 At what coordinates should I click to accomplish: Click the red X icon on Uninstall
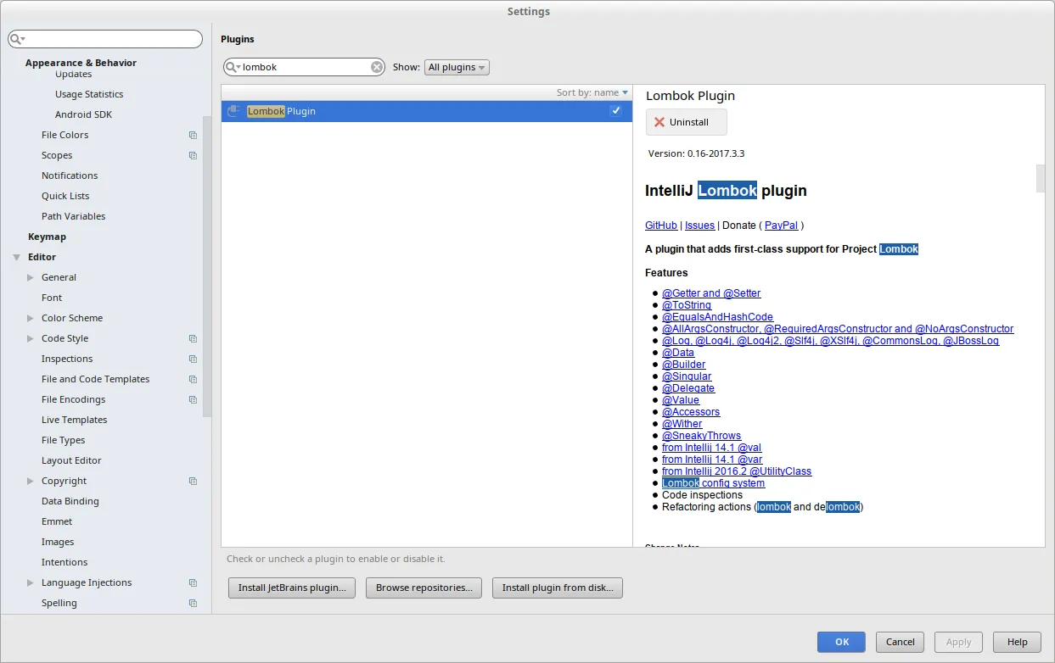click(x=659, y=122)
